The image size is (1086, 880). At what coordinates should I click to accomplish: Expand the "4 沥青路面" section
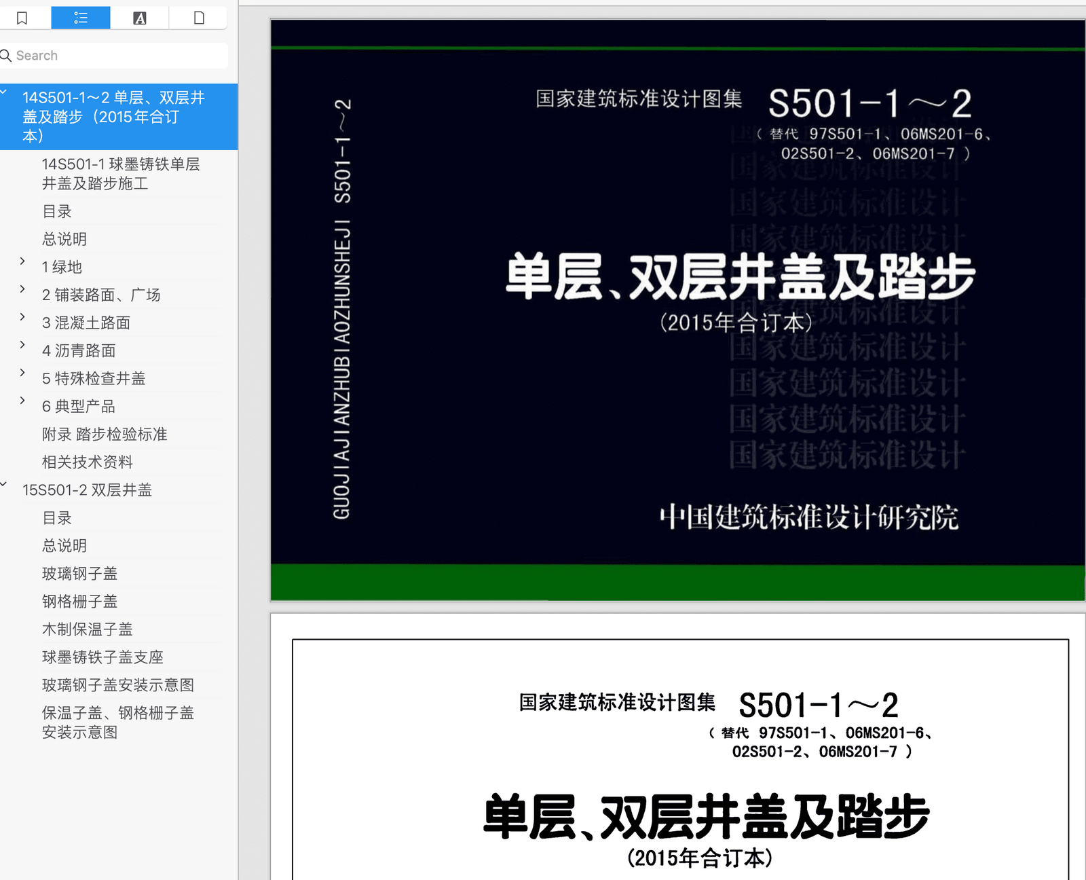(22, 344)
